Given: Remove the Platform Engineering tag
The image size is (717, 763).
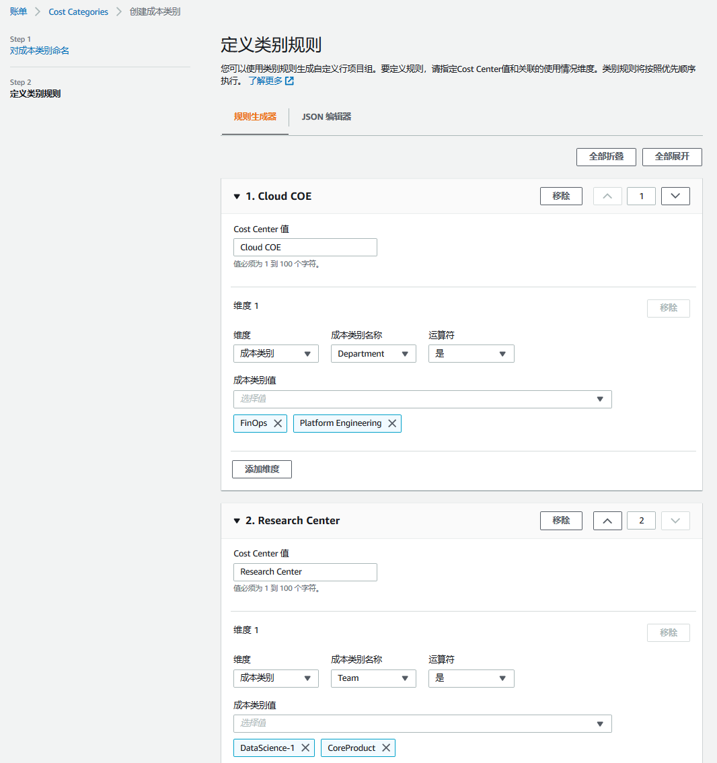Looking at the screenshot, I should pyautogui.click(x=392, y=423).
